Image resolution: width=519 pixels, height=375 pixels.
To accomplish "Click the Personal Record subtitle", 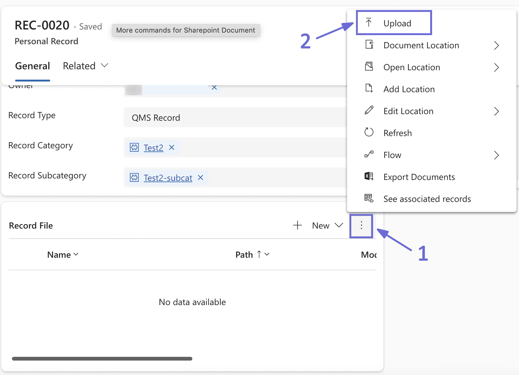I will click(46, 41).
